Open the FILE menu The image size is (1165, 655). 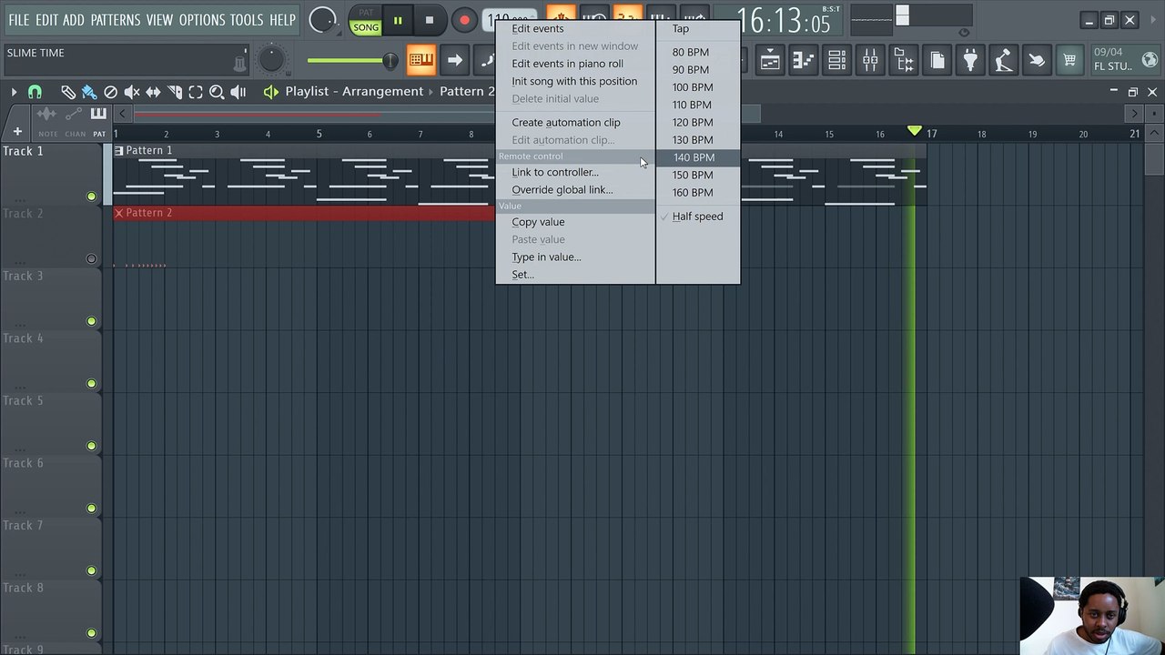[x=18, y=19]
